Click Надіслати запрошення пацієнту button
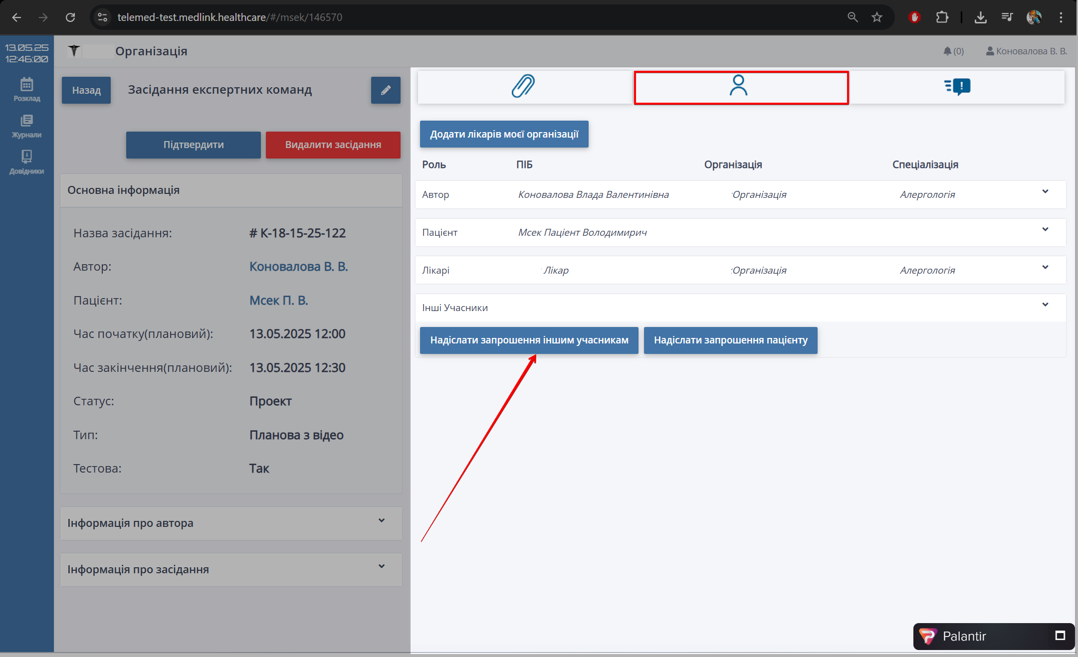Viewport: 1078px width, 657px height. (730, 340)
